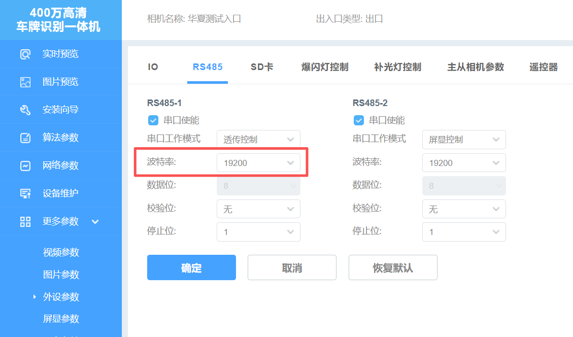Click the 确定 confirm button

[x=191, y=267]
